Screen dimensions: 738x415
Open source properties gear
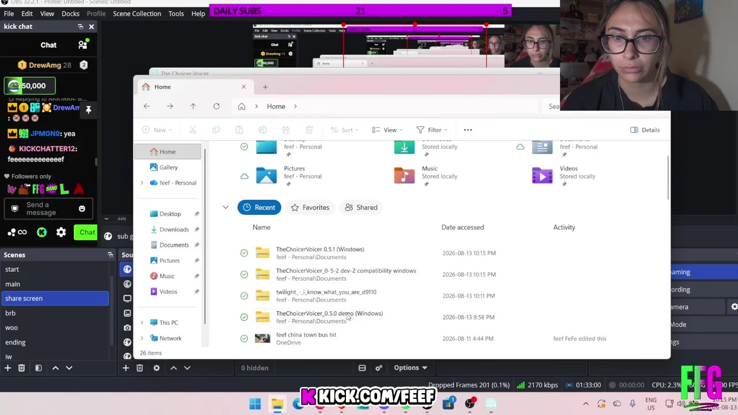[156, 368]
